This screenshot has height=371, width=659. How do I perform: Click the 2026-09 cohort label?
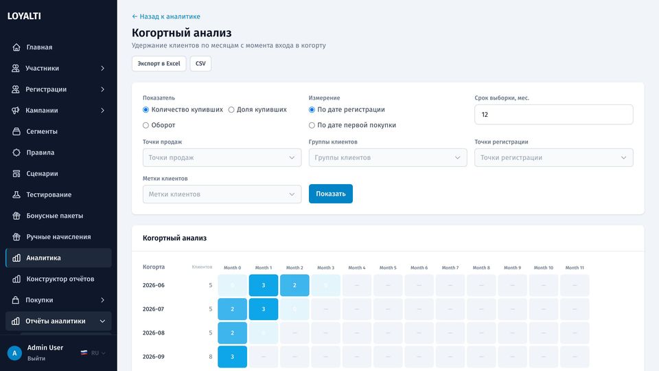(153, 357)
